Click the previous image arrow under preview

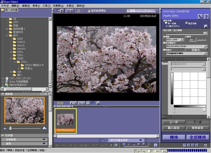pos(58,103)
